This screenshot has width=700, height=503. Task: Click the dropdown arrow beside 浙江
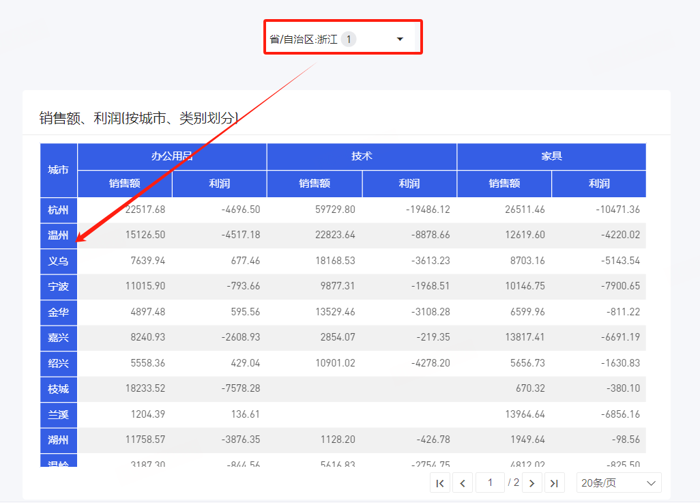pyautogui.click(x=400, y=40)
